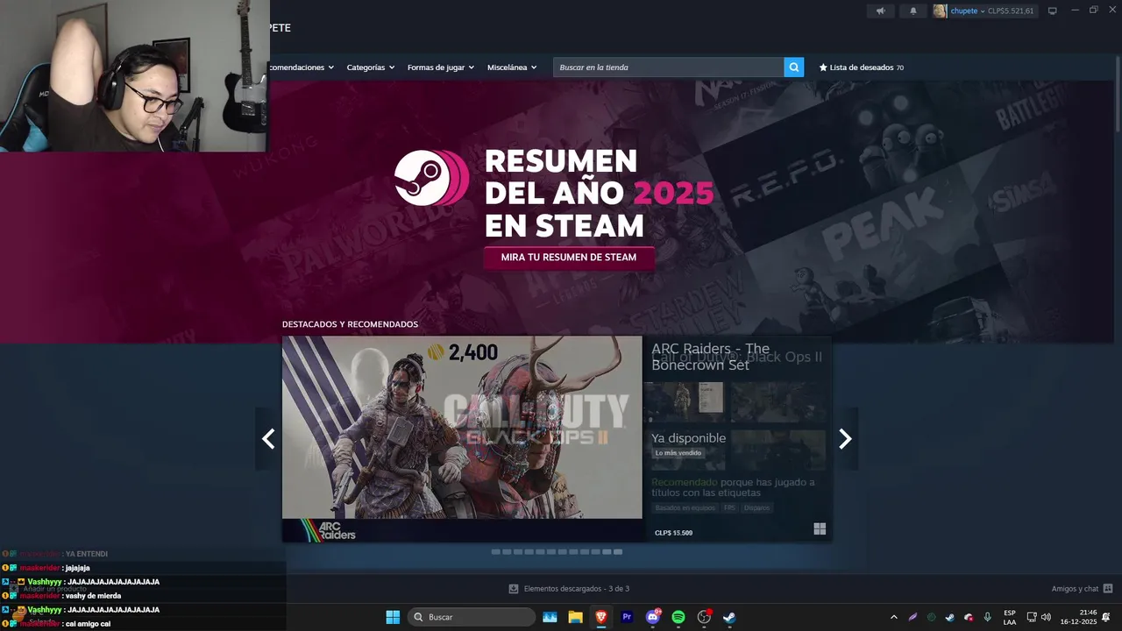The width and height of the screenshot is (1122, 631).
Task: Select the first carousel page indicator
Action: pyautogui.click(x=496, y=552)
